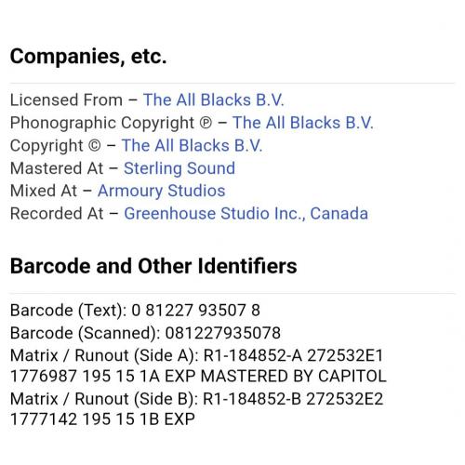
Task: Click the Matrix / Runout (Side A) label
Action: click(x=104, y=355)
